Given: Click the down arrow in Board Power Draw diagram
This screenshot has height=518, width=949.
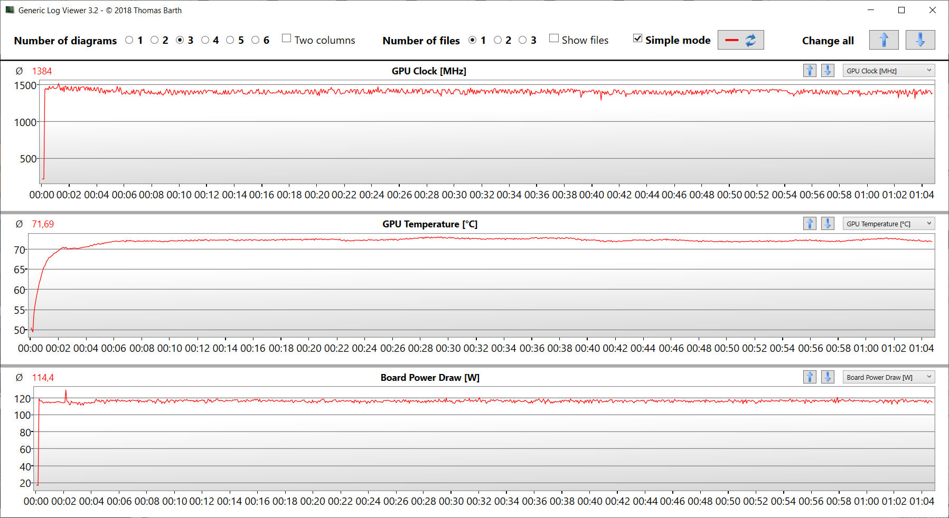Looking at the screenshot, I should coord(828,377).
